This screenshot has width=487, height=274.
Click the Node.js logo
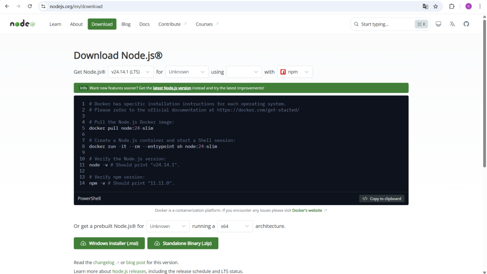(22, 24)
